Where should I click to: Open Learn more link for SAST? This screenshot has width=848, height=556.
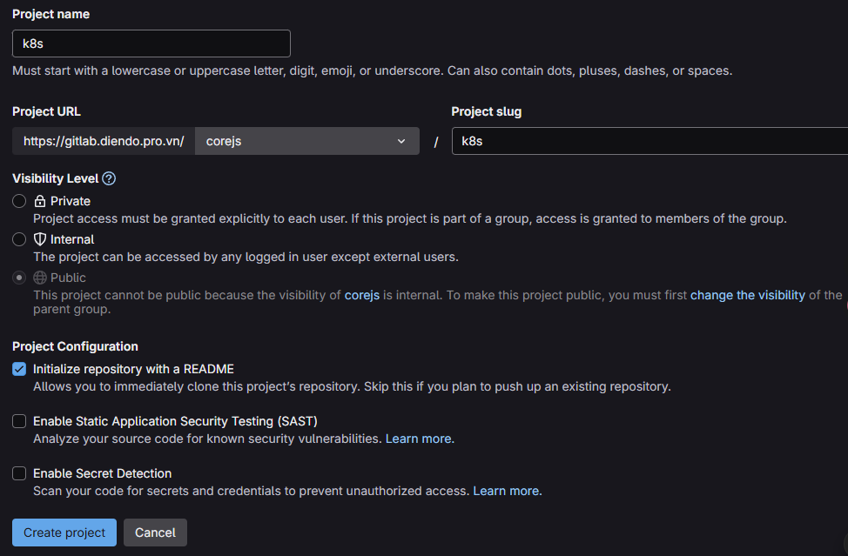(419, 439)
